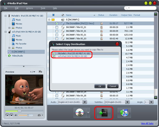Expand Photos under scl's iPad

(9, 48)
